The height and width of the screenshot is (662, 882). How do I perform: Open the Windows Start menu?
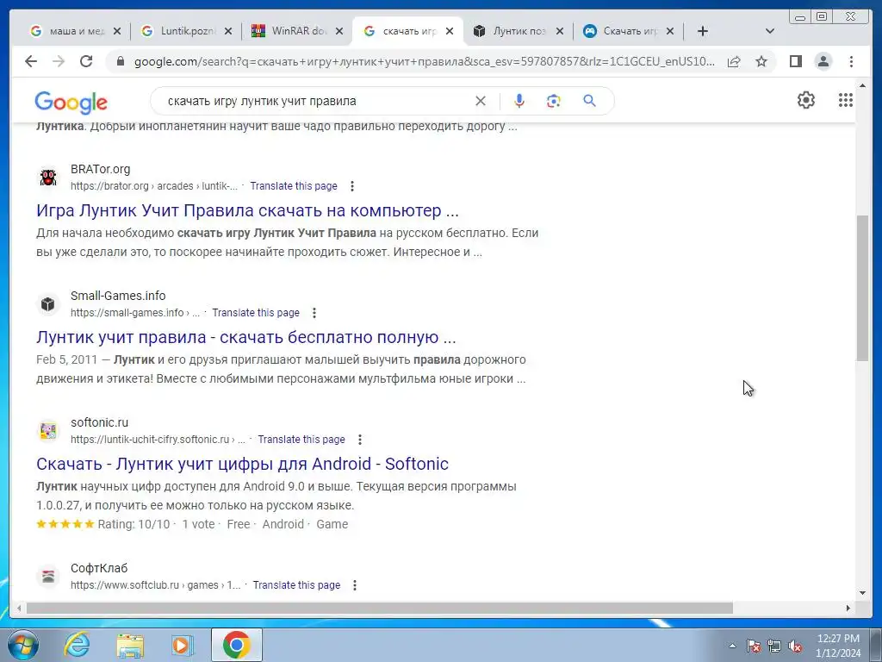pyautogui.click(x=22, y=645)
